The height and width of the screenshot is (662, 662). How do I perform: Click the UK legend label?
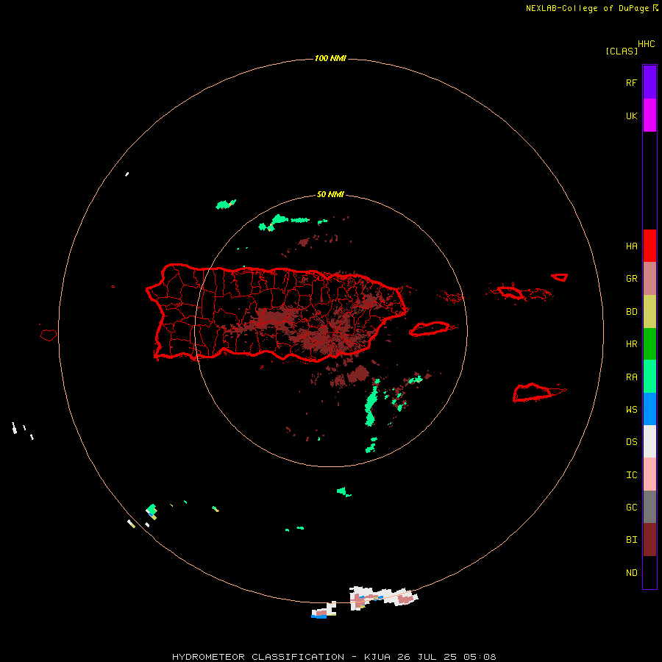631,116
